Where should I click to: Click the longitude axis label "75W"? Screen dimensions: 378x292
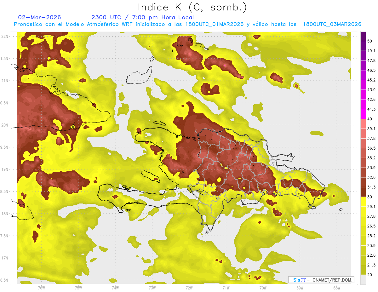78,288
